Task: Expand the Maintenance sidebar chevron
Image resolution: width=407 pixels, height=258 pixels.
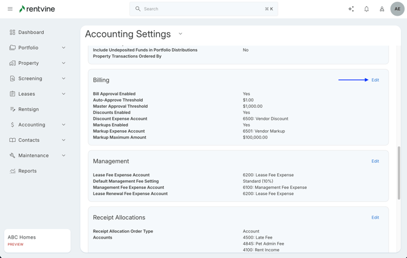Action: [63, 156]
